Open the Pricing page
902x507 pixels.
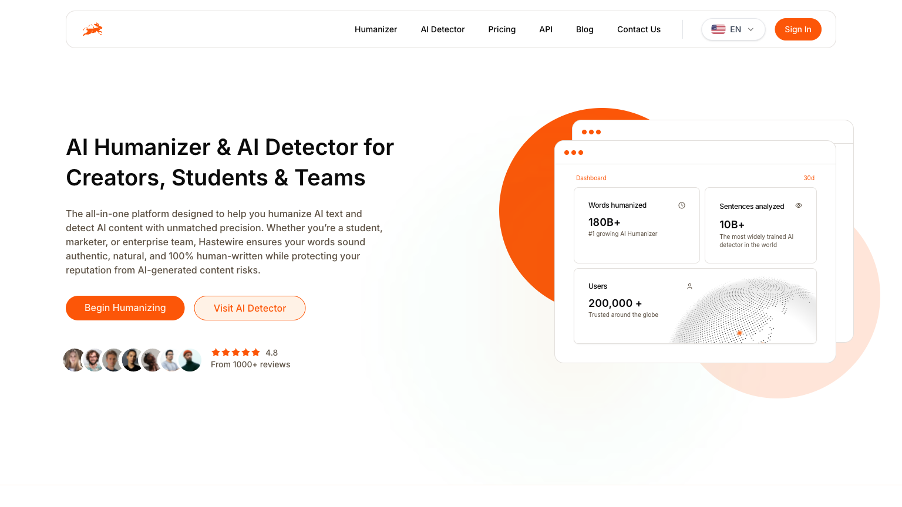(x=502, y=29)
